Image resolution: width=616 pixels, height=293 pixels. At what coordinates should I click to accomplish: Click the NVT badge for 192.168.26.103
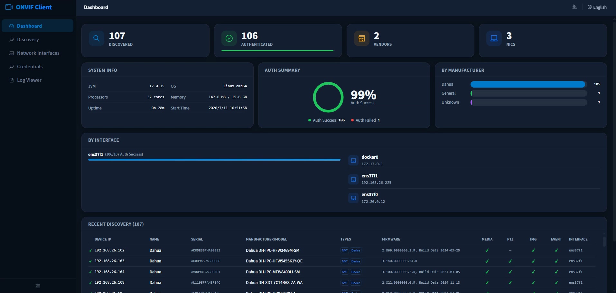(x=345, y=261)
